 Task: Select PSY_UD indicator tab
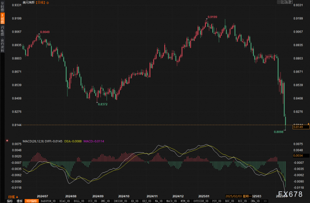(217, 201)
